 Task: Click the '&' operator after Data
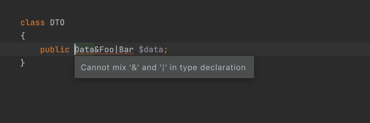coord(97,50)
